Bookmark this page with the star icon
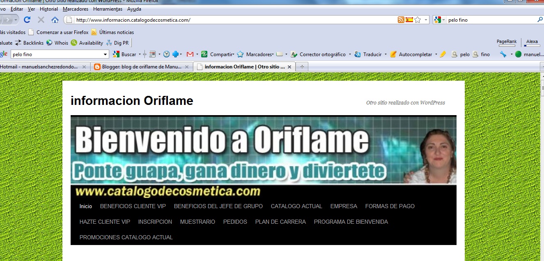 coord(418,20)
